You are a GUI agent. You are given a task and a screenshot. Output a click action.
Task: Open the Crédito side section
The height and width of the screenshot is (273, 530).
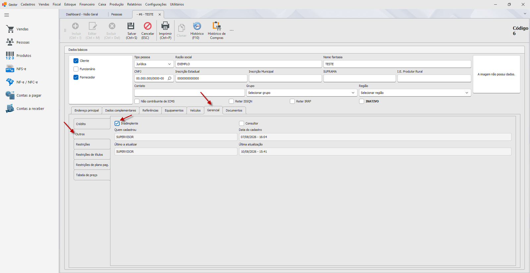coord(92,124)
